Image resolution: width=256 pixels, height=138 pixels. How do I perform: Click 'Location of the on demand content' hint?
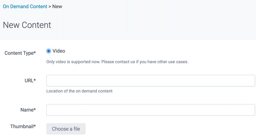tap(79, 91)
